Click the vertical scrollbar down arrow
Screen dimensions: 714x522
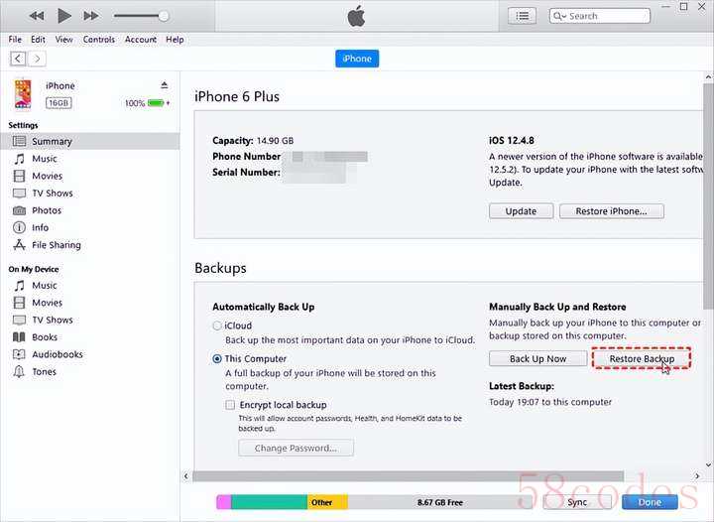pos(708,465)
